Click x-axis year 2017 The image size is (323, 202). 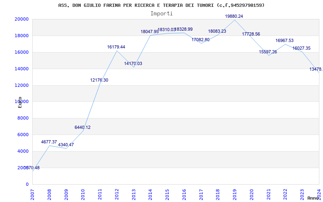click(x=201, y=195)
